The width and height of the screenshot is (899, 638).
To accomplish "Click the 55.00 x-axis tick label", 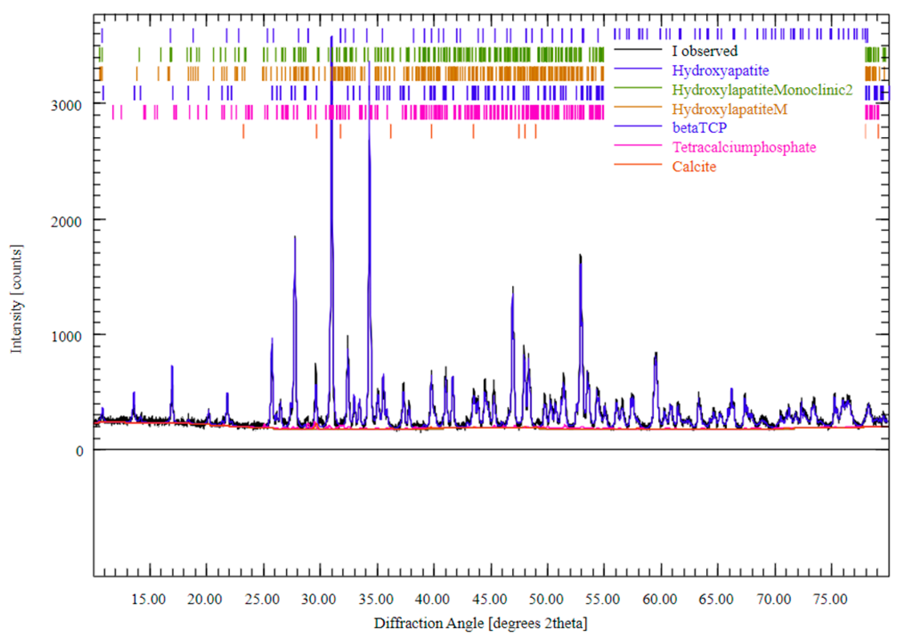I will coord(602,599).
